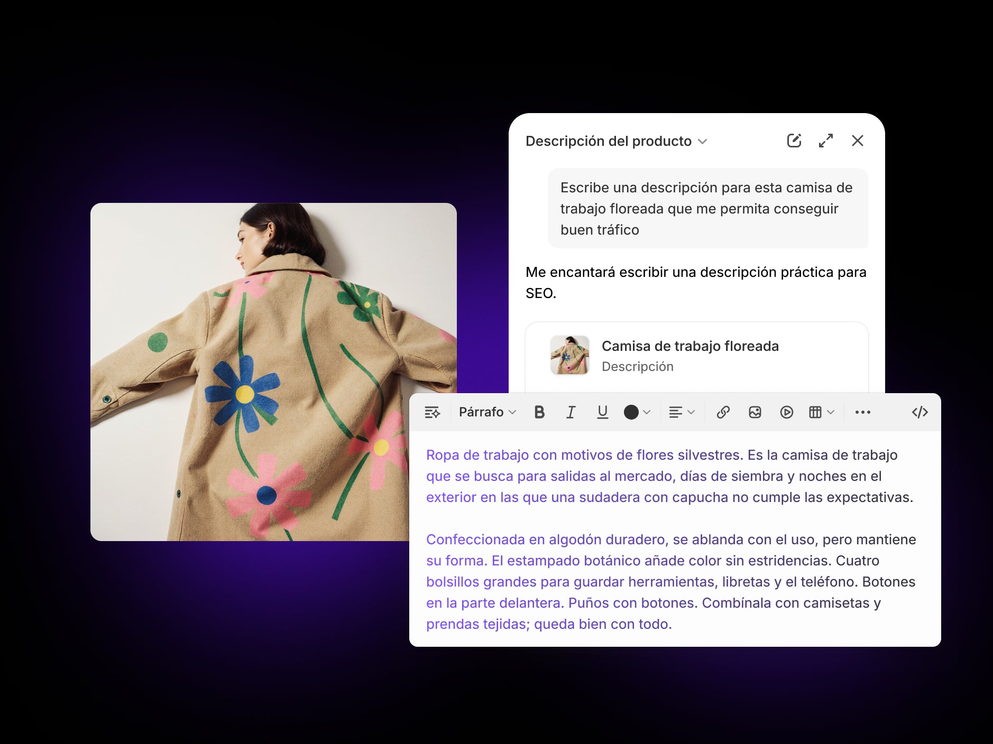Toggle italic formatting

pyautogui.click(x=571, y=412)
